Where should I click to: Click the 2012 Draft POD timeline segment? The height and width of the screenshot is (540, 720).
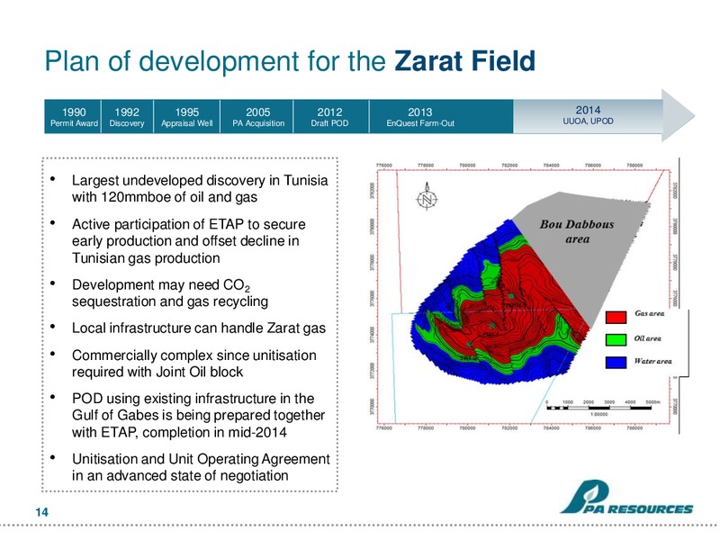331,117
